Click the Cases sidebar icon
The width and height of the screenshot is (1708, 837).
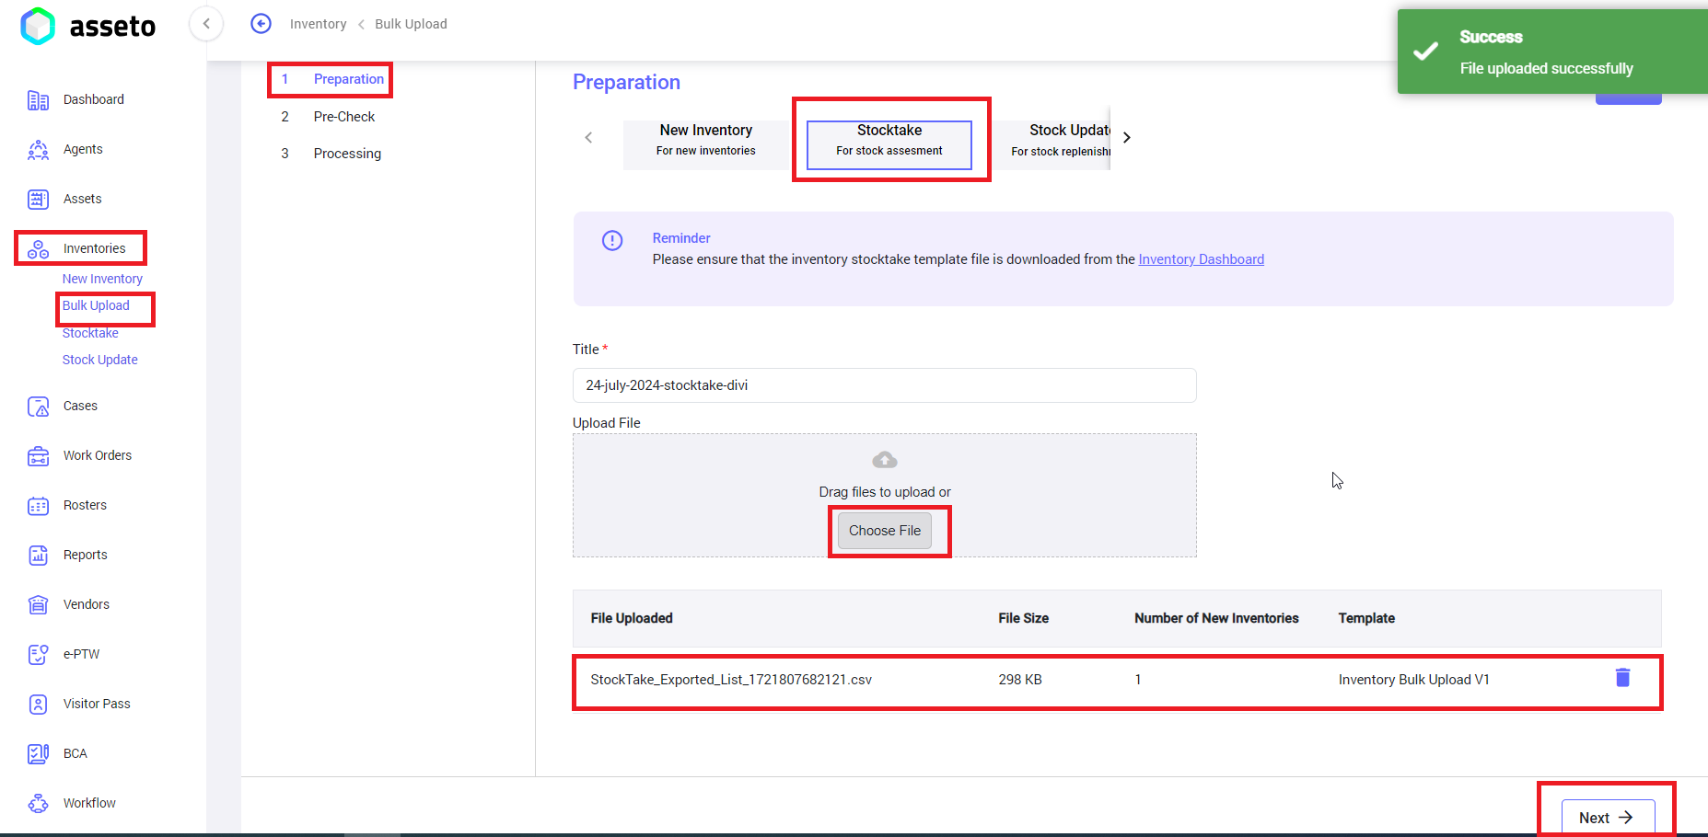pos(38,407)
